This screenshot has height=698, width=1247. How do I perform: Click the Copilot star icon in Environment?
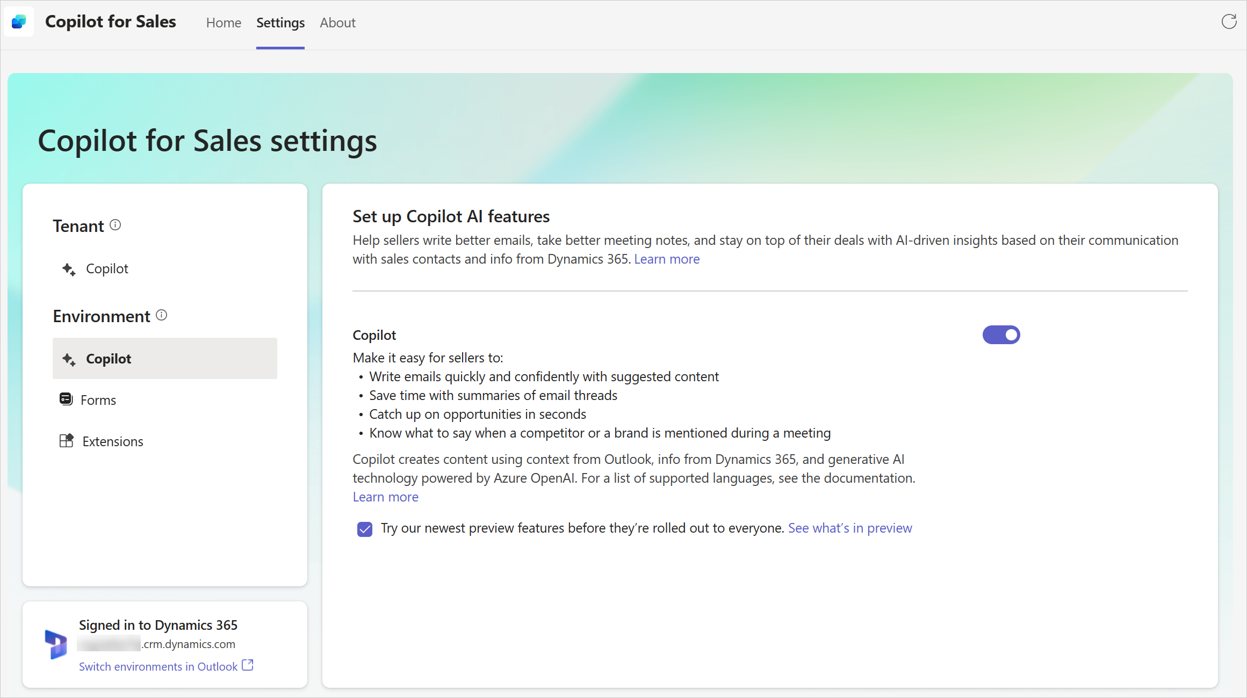pyautogui.click(x=69, y=359)
